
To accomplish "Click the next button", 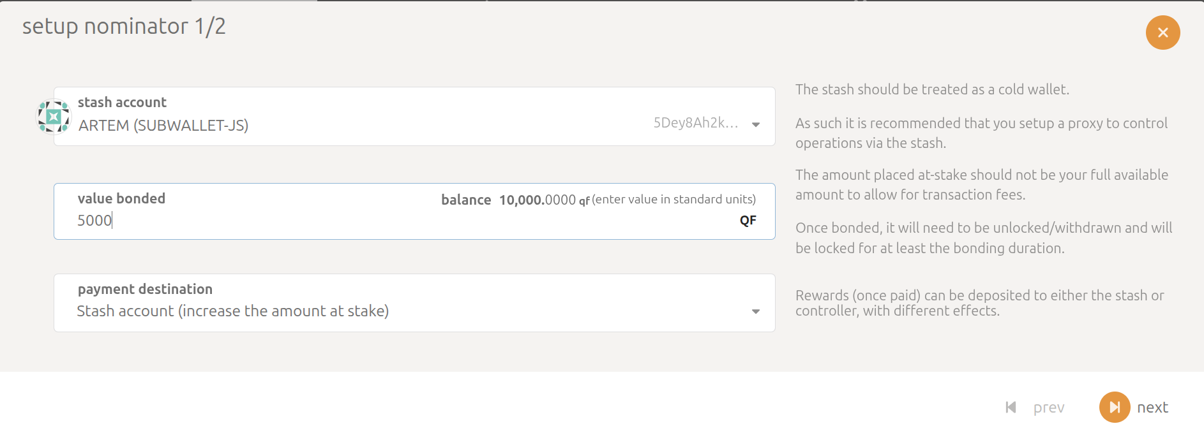I will [x=1152, y=407].
